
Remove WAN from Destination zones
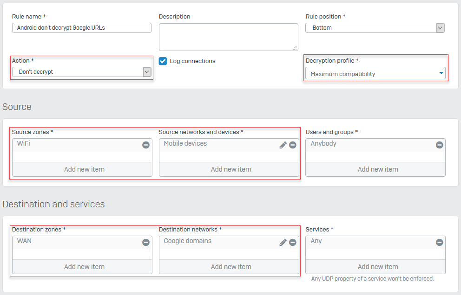[145, 242]
